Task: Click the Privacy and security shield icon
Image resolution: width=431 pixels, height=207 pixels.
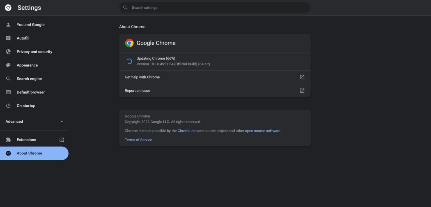Action: pyautogui.click(x=8, y=52)
